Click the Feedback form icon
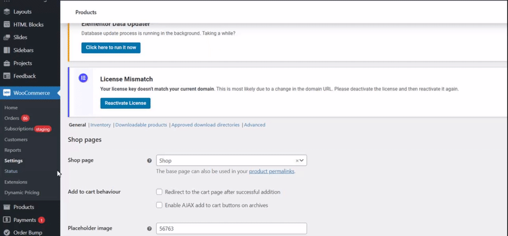 click(x=7, y=76)
